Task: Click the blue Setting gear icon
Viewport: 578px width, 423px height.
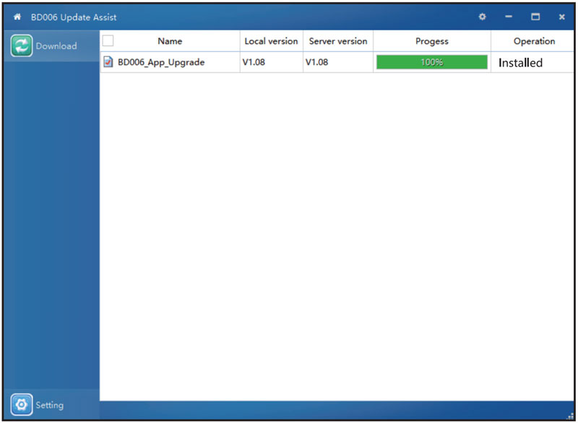Action: [x=22, y=404]
